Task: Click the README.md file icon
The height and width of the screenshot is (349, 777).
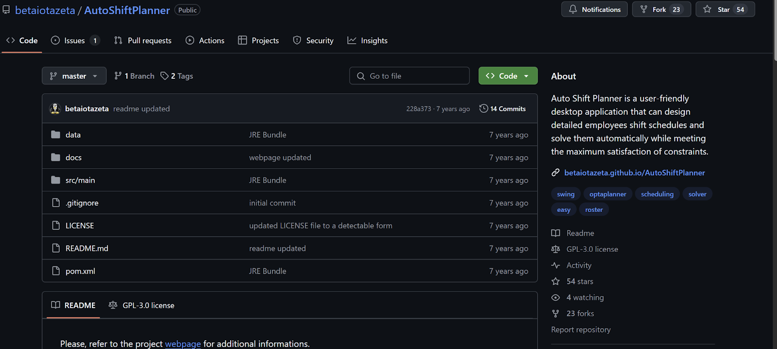Action: tap(56, 248)
